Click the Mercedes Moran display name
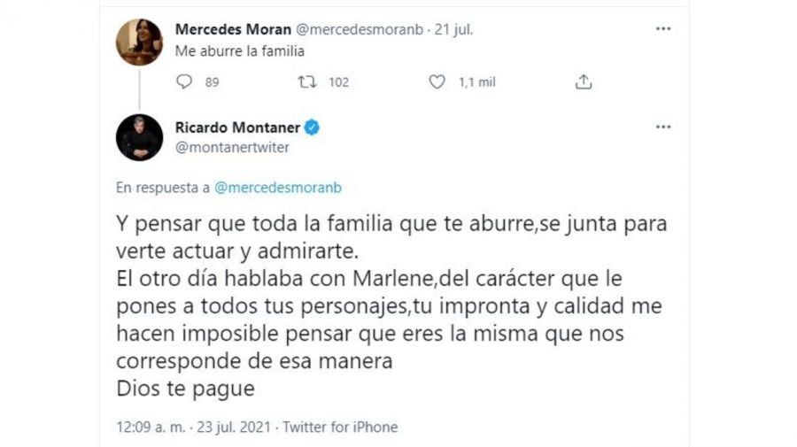The image size is (797, 447). [x=233, y=29]
